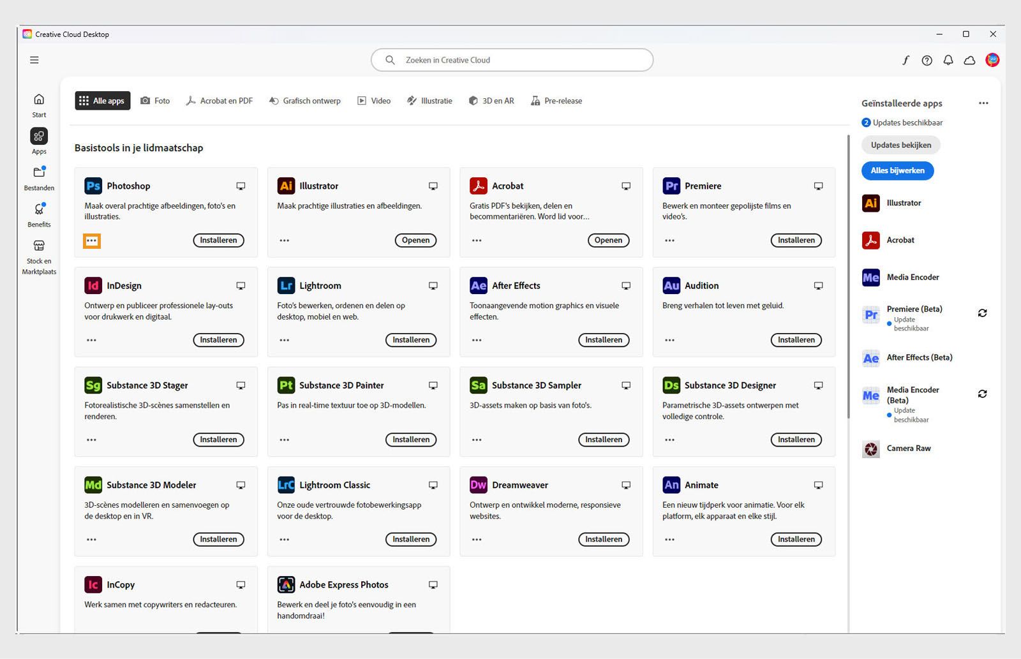Open Benefits in the sidebar
The height and width of the screenshot is (659, 1021).
[39, 215]
